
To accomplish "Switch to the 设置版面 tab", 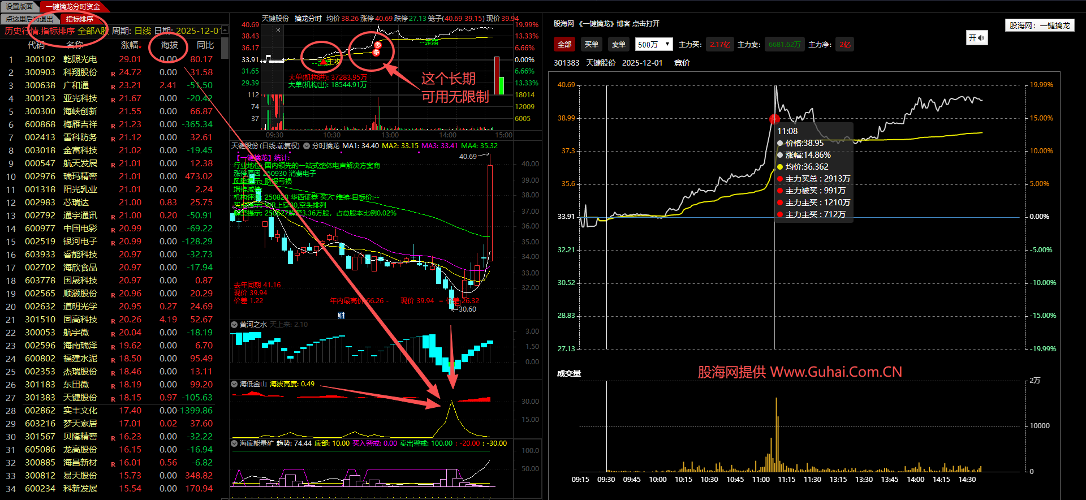I will point(19,6).
